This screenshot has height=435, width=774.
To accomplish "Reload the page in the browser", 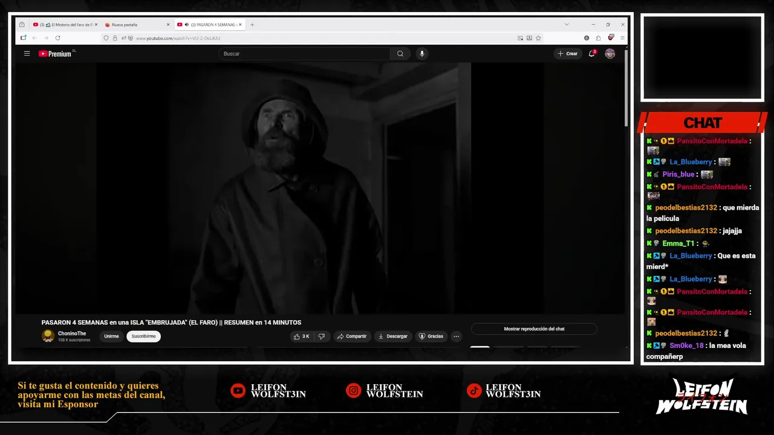I will click(x=57, y=38).
